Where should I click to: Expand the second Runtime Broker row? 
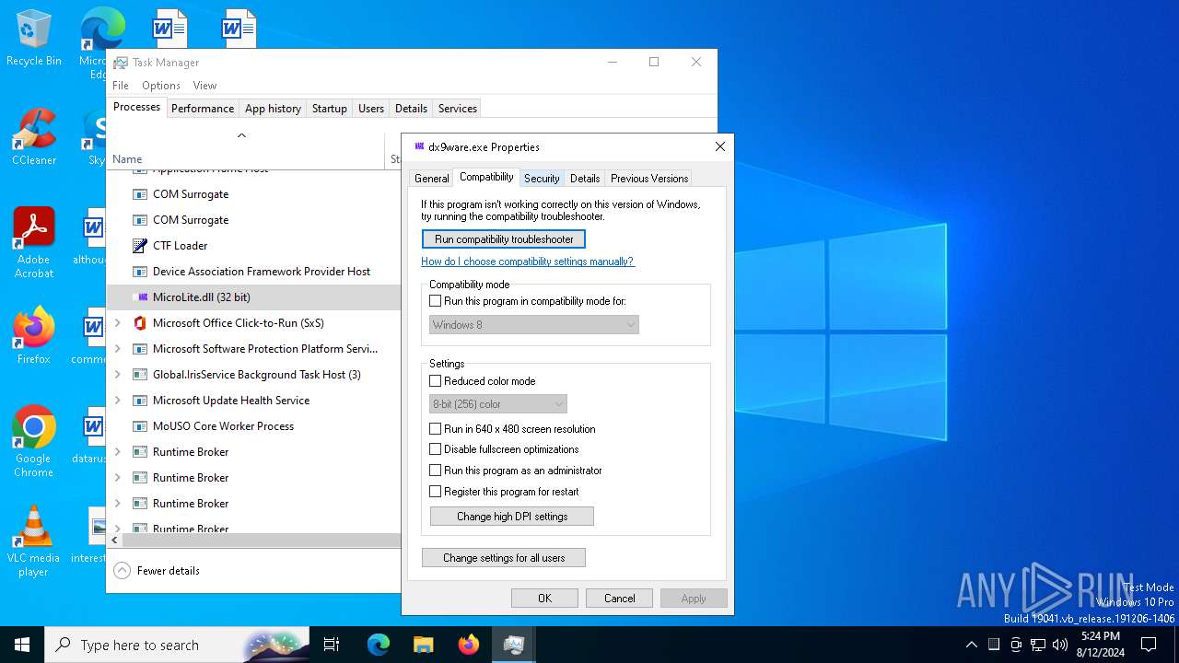pos(117,478)
